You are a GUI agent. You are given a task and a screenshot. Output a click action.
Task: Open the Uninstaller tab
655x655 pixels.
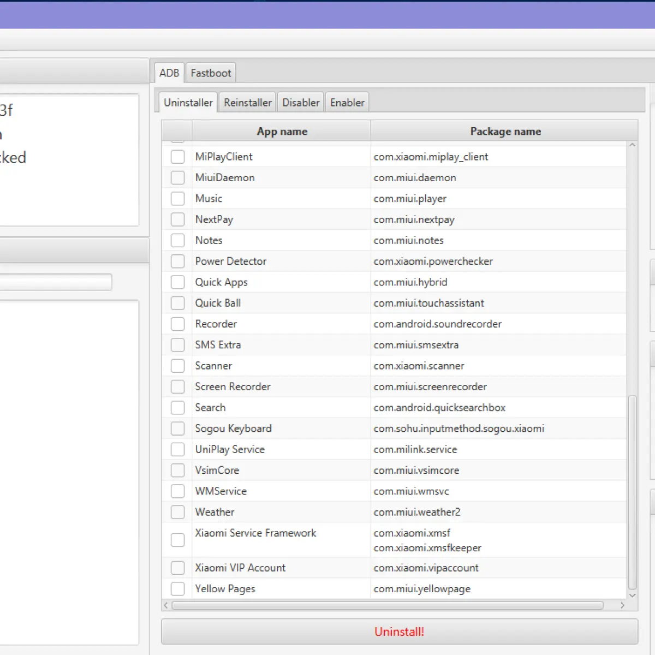188,103
